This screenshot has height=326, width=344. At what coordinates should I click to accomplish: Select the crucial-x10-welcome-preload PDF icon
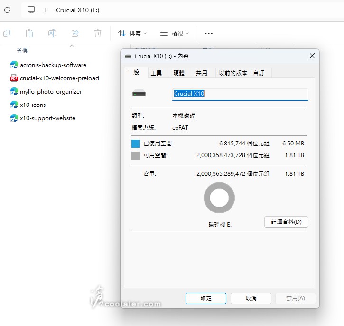point(14,78)
